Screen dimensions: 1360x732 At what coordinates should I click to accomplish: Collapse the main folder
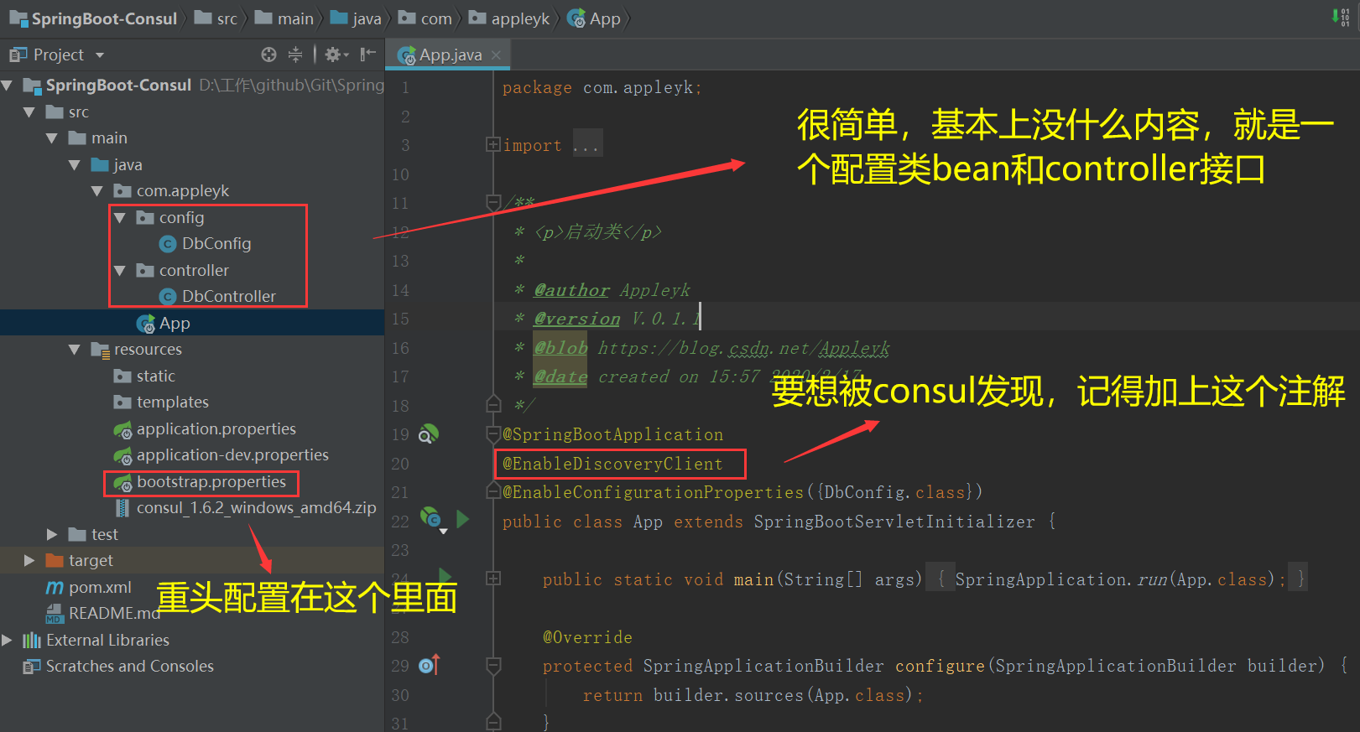(x=52, y=138)
